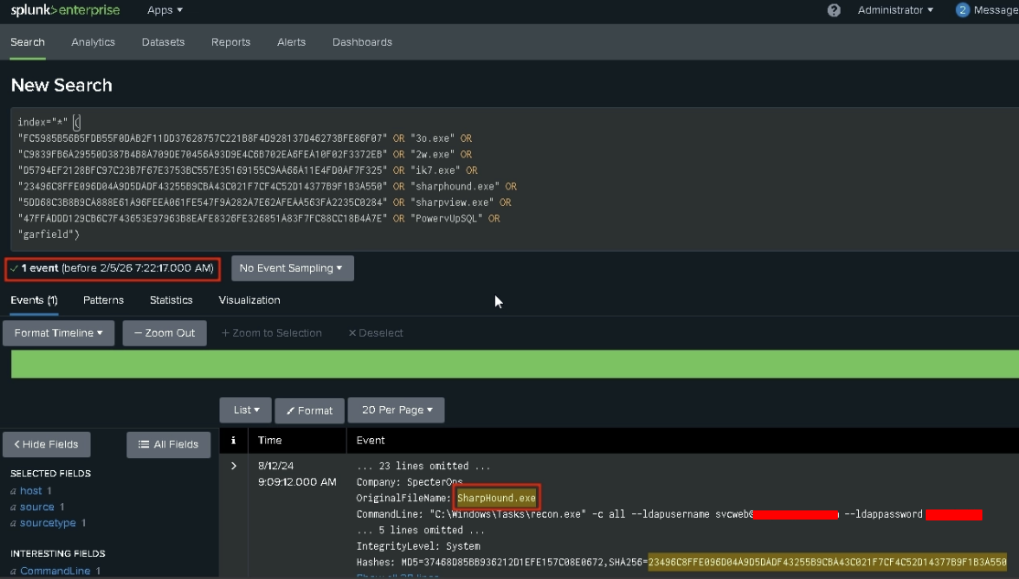Image resolution: width=1019 pixels, height=579 pixels.
Task: Navigate to the Alerts tab
Action: click(x=291, y=42)
